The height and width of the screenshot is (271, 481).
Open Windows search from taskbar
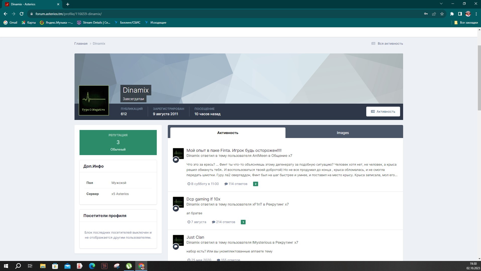point(18,266)
